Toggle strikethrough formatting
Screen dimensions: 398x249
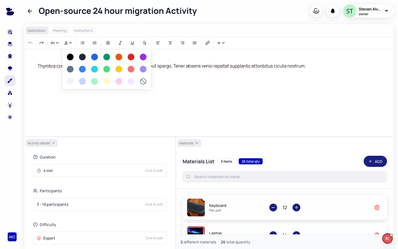144,43
